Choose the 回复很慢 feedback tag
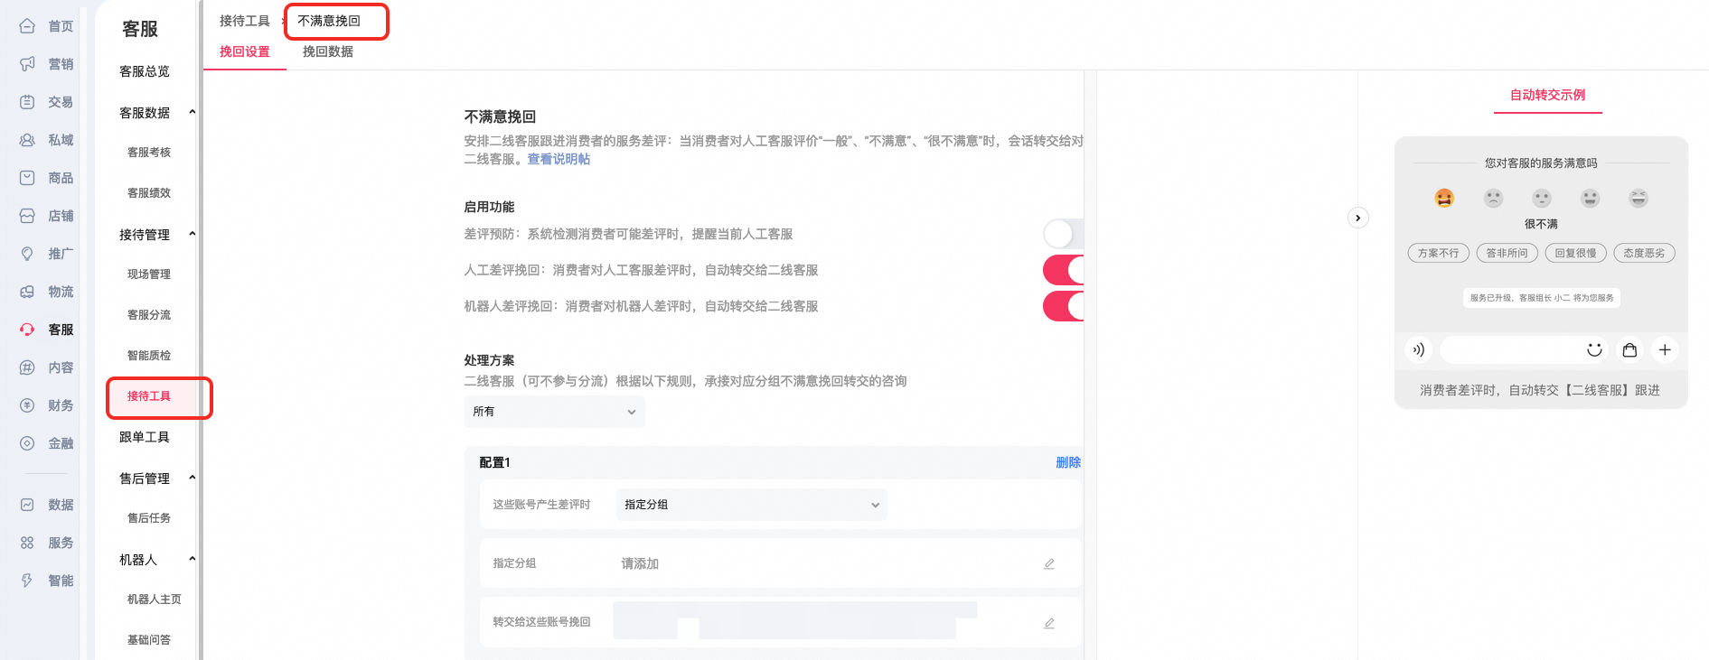 (x=1575, y=253)
